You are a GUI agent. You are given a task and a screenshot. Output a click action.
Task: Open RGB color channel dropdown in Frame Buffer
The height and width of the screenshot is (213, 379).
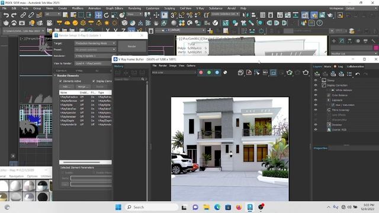tap(174, 72)
